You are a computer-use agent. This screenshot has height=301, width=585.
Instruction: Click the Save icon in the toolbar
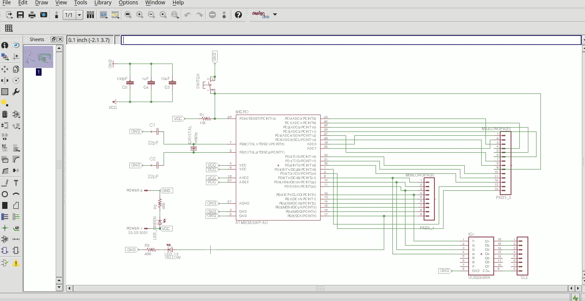[20, 15]
